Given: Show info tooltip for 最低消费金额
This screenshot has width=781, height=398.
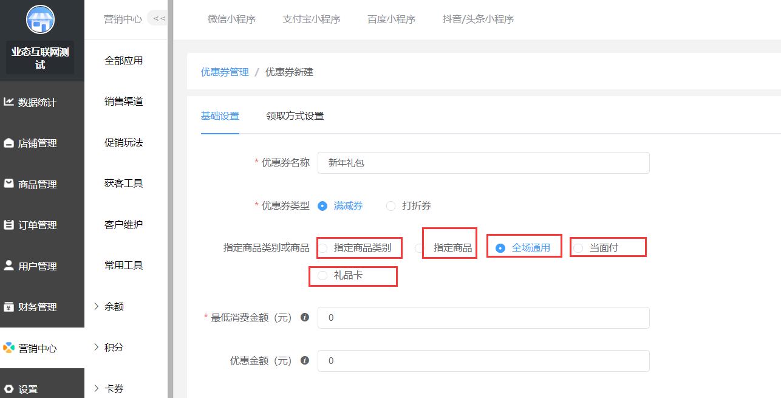Looking at the screenshot, I should pos(305,317).
